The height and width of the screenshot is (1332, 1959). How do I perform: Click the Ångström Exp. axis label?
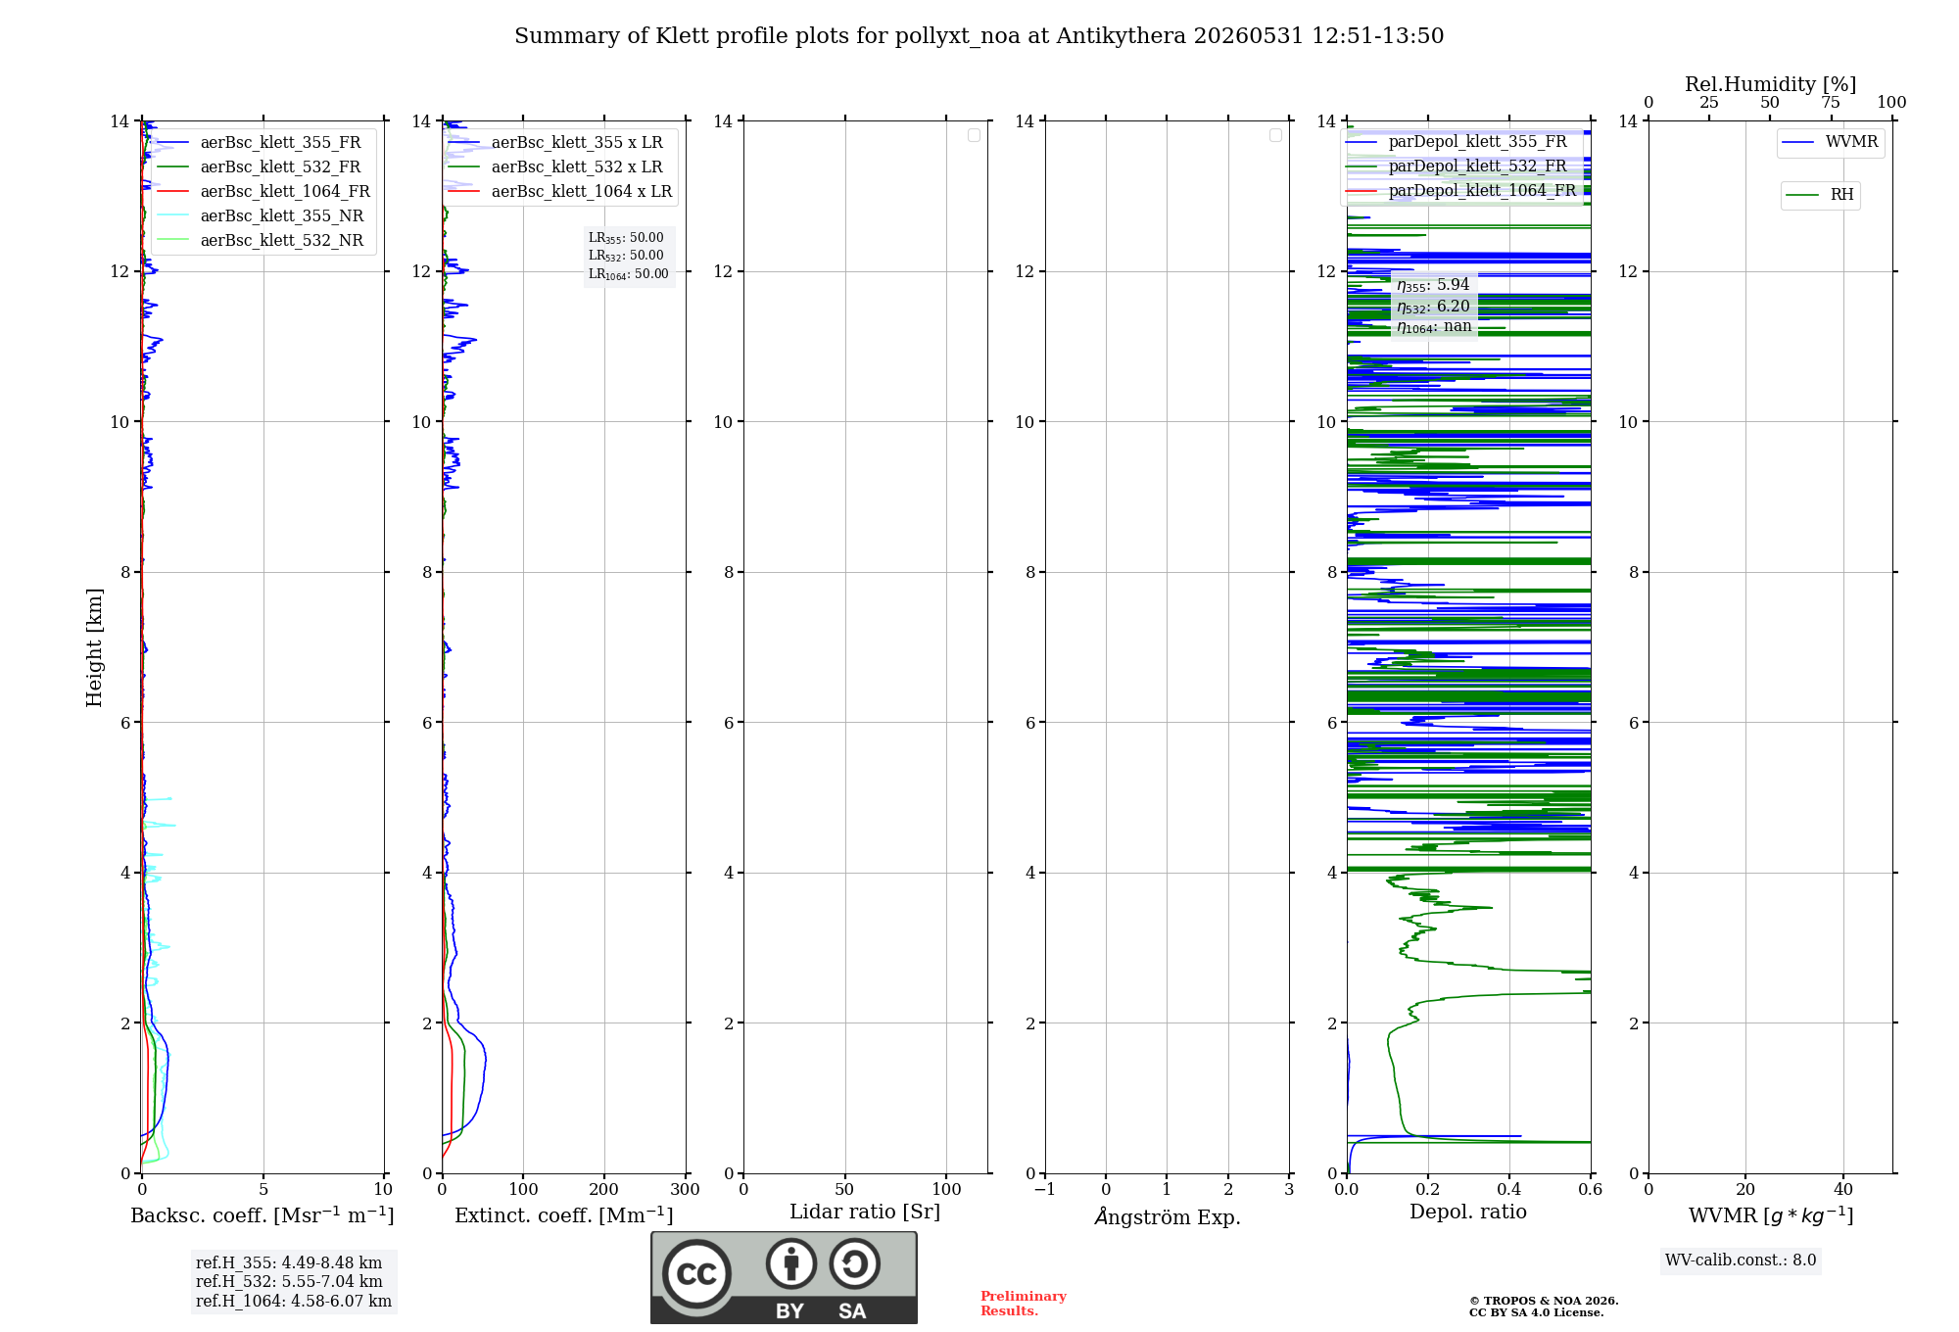1168,1216
